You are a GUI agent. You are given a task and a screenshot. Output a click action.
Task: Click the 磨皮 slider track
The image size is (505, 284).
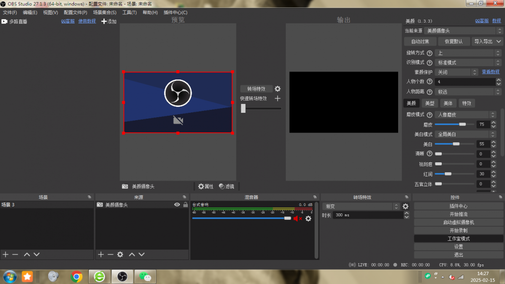pyautogui.click(x=454, y=125)
